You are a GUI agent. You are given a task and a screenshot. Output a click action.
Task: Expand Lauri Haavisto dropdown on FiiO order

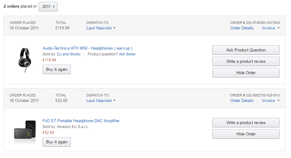pyautogui.click(x=101, y=100)
